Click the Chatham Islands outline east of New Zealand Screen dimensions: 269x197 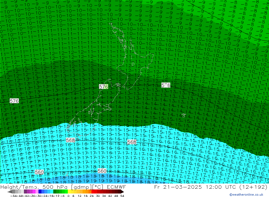click(183, 115)
